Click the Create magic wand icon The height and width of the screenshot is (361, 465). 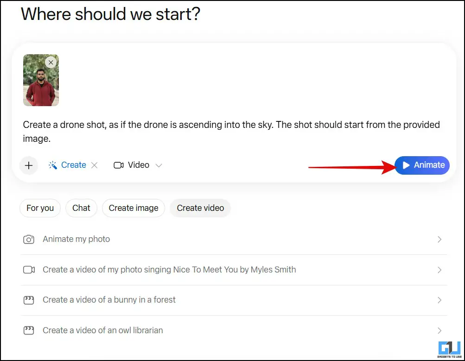tap(53, 165)
